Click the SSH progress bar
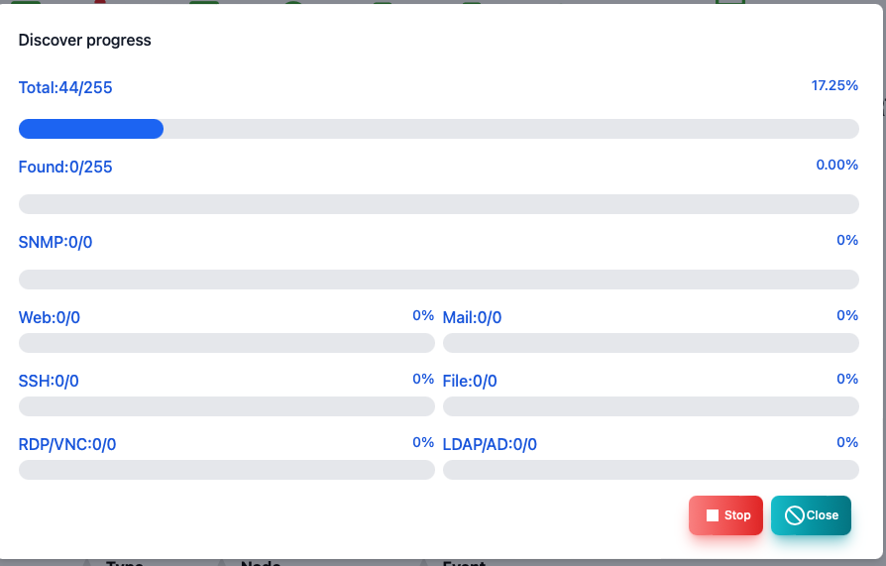Viewport: 886px width, 566px height. pos(227,406)
